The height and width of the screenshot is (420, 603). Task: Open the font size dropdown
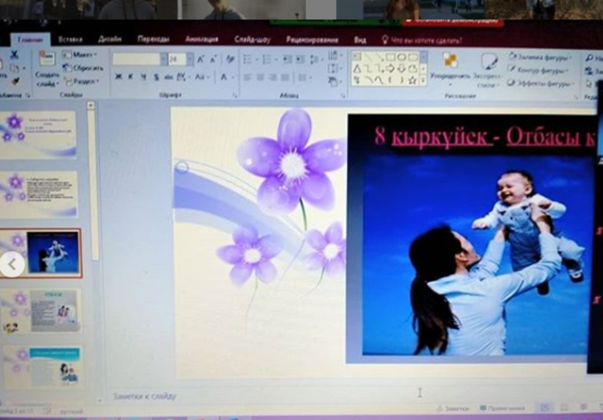point(189,59)
